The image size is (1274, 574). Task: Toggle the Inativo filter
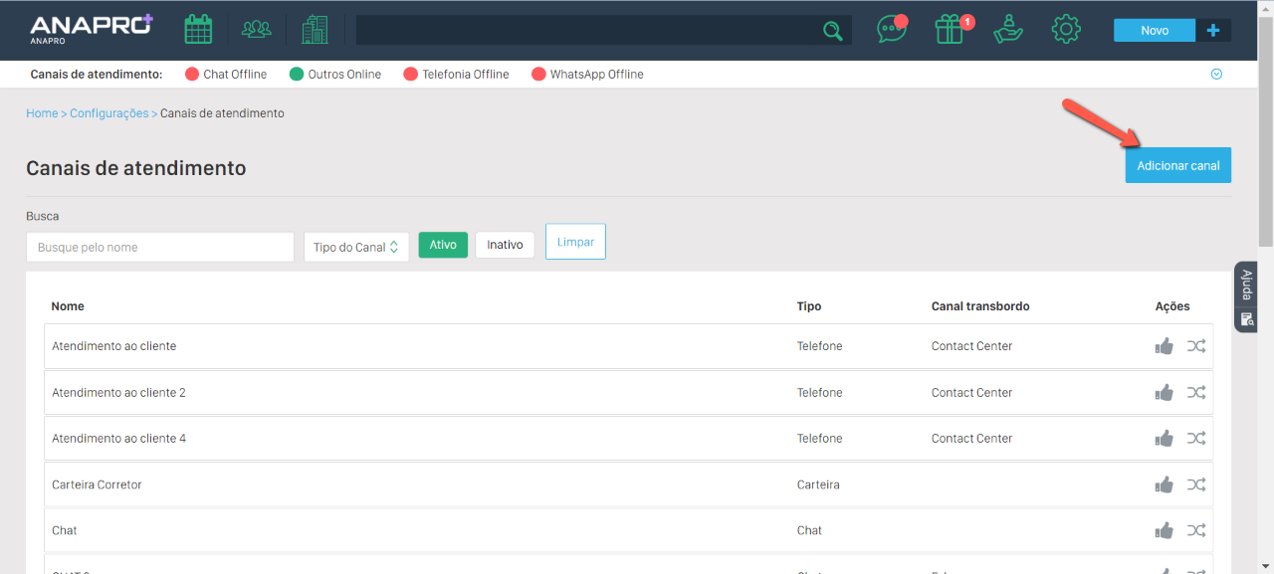505,246
